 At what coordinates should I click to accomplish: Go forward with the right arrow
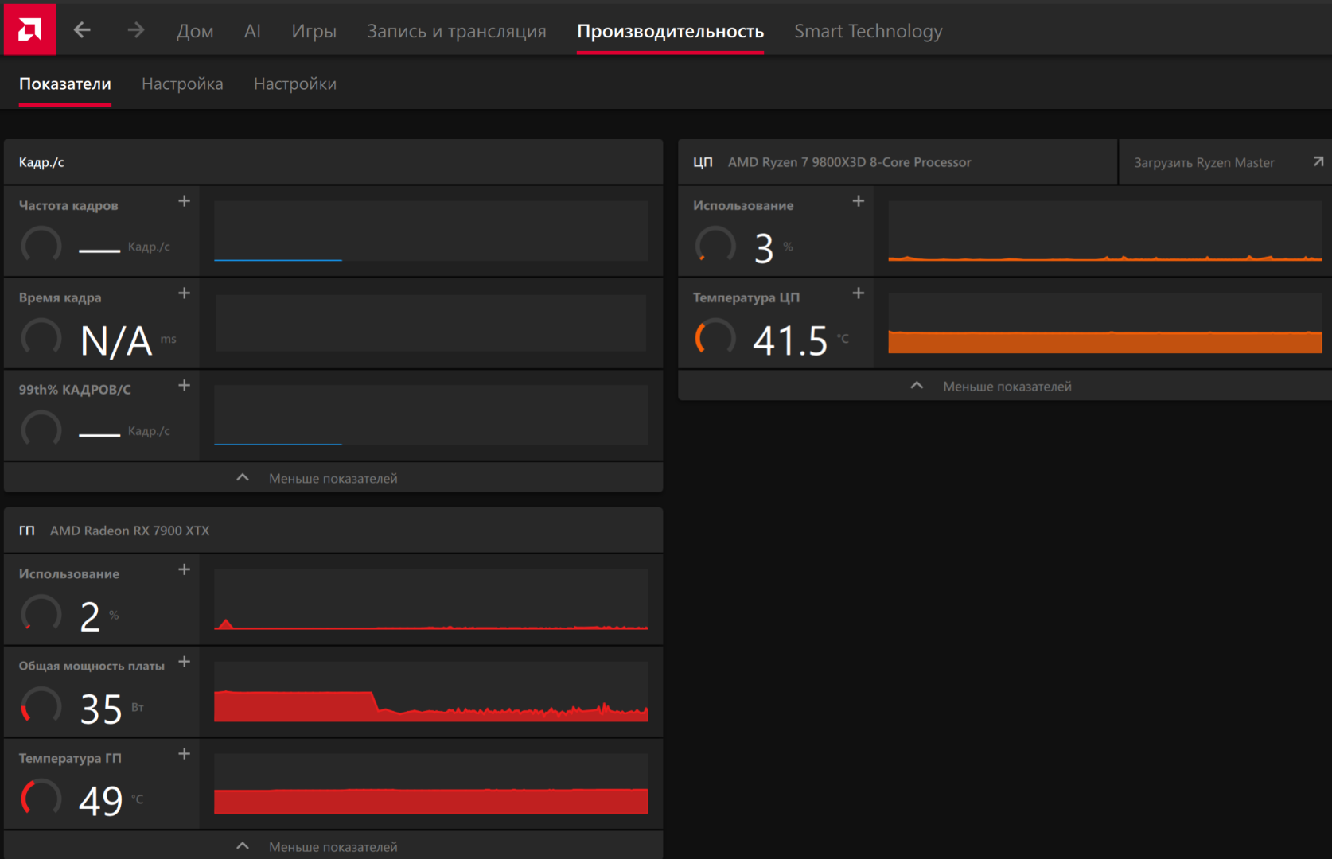136,30
